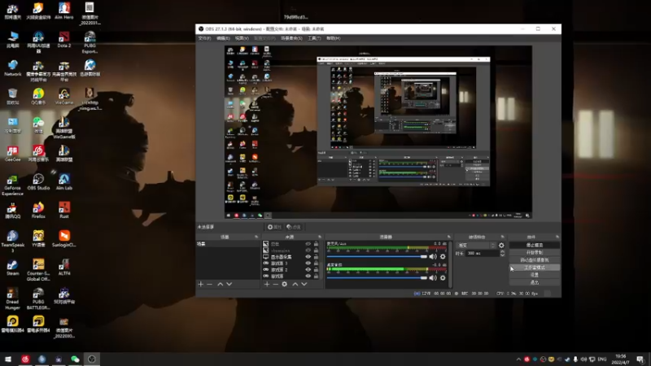The width and height of the screenshot is (651, 366).
Task: Move selected source up in sources list
Action: [x=295, y=284]
